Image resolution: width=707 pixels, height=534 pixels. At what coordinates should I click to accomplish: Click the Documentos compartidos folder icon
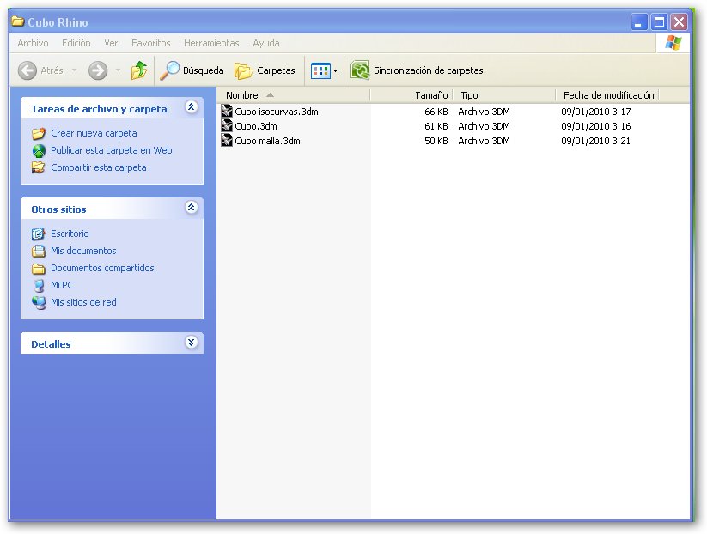click(x=39, y=269)
